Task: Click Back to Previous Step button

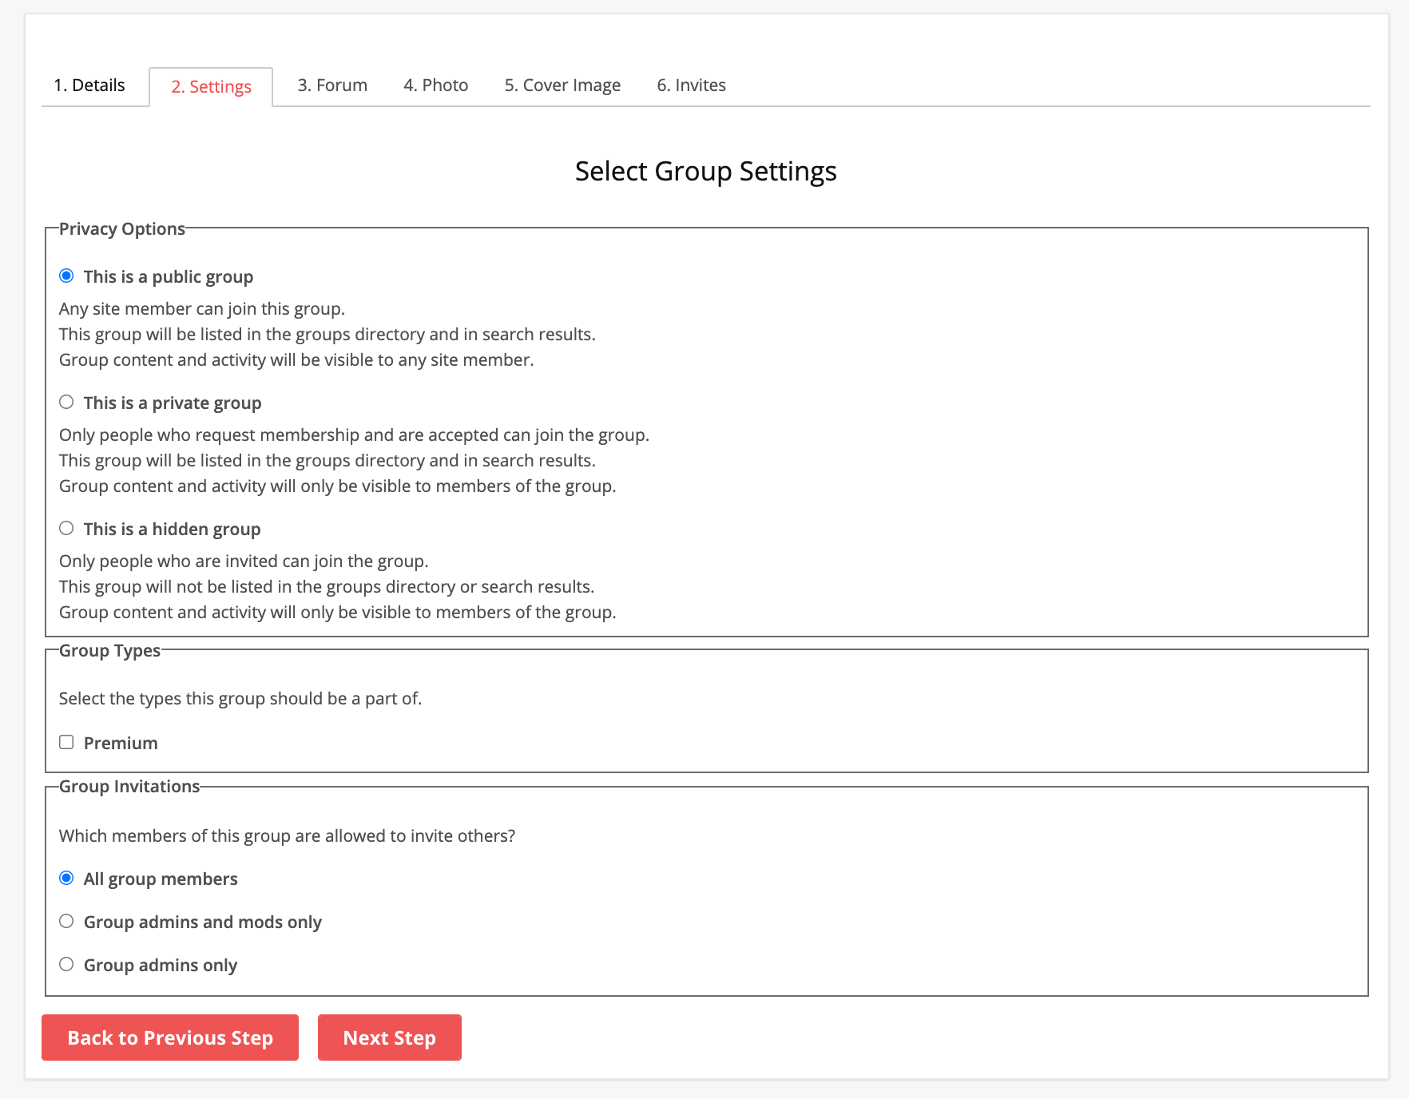Action: click(x=170, y=1038)
